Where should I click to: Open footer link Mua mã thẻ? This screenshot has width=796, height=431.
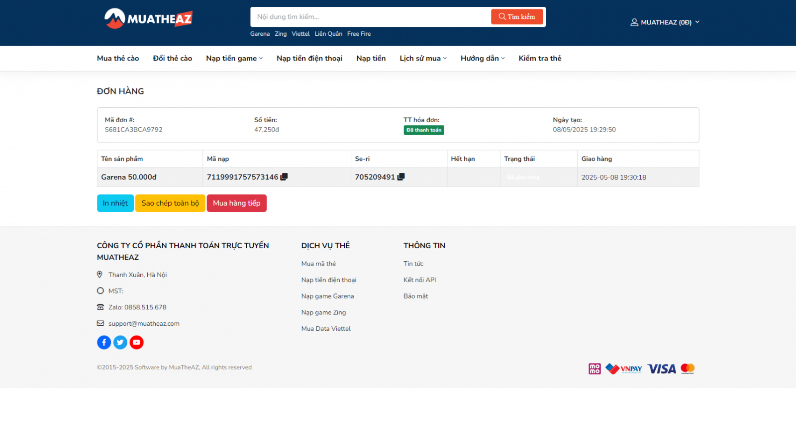click(318, 264)
